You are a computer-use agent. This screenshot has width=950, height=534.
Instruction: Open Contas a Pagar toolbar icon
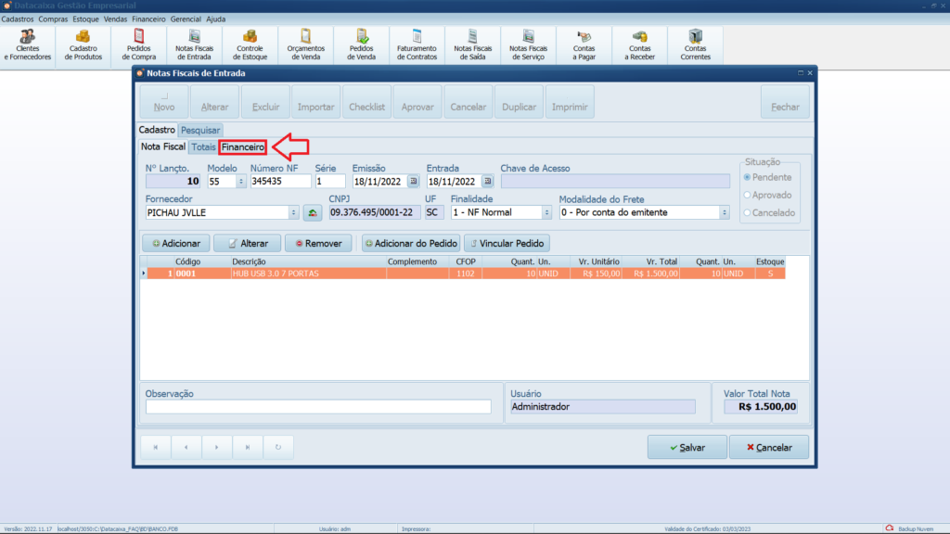pyautogui.click(x=584, y=44)
